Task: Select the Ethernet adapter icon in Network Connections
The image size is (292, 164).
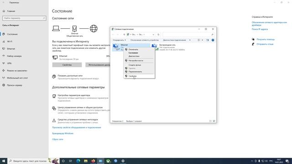Action: [116, 47]
